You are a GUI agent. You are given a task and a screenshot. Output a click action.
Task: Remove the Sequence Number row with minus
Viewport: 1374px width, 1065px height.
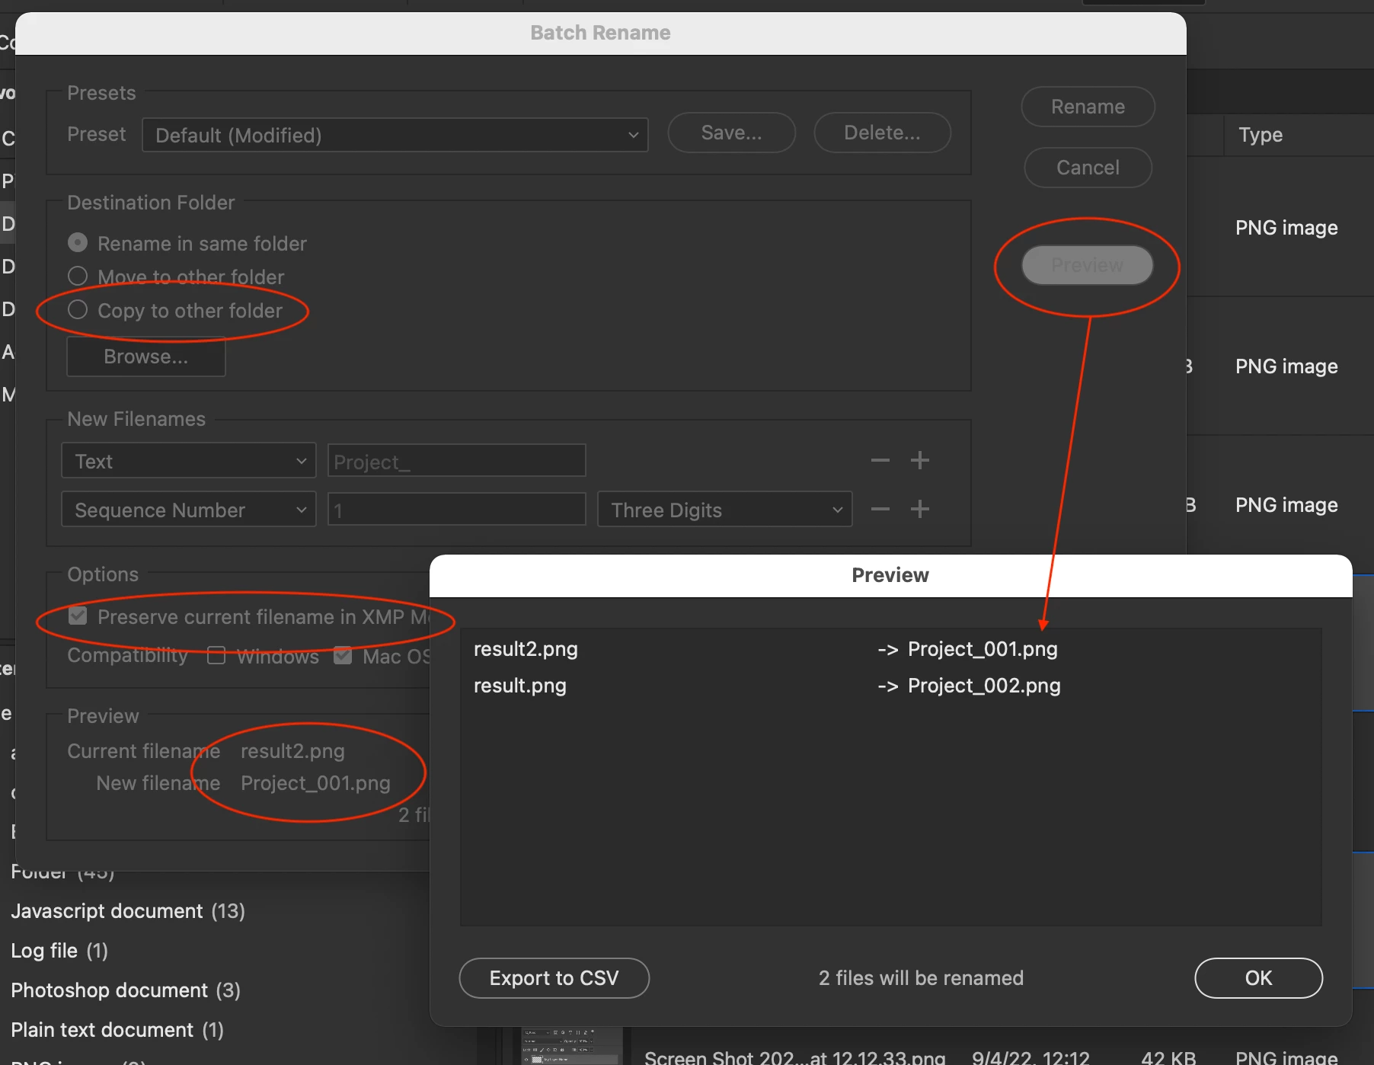tap(880, 509)
